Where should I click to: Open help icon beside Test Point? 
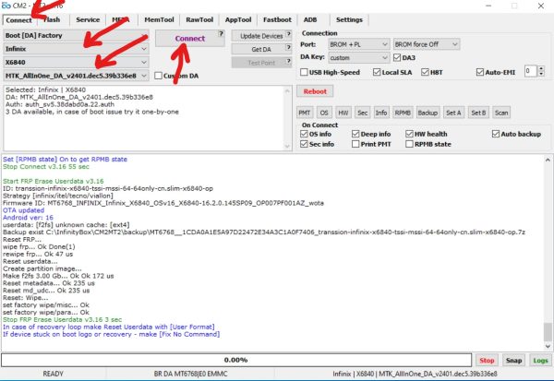[x=288, y=61]
